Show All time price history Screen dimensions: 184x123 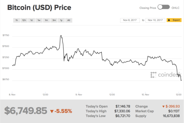69,20
